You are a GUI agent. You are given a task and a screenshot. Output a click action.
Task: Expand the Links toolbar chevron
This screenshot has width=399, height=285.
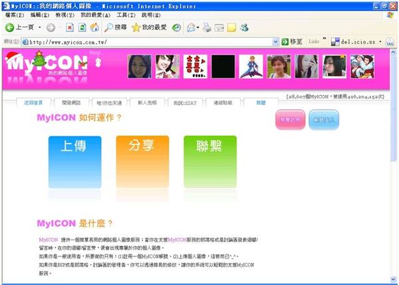pos(325,39)
